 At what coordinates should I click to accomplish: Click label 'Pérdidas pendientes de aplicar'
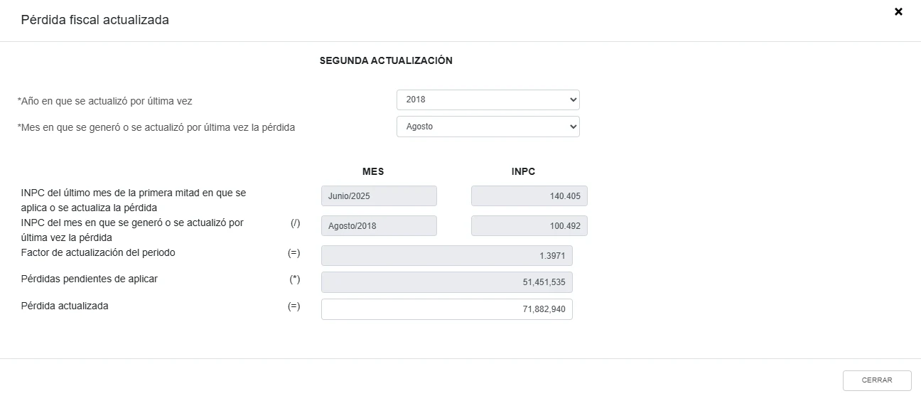point(90,279)
